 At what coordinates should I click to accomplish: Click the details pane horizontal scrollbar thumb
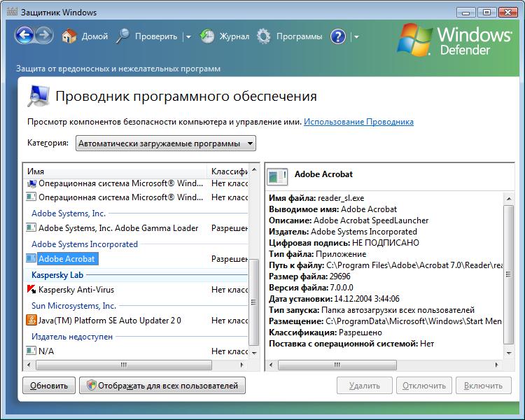pyautogui.click(x=337, y=365)
